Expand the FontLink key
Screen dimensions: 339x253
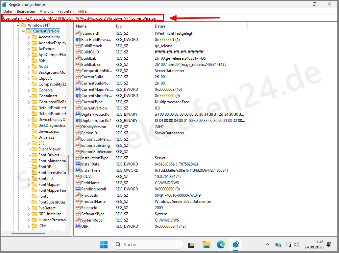(29, 179)
